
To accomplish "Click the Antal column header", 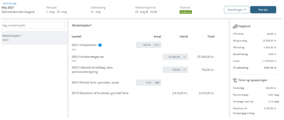I will pyautogui.click(x=157, y=37).
